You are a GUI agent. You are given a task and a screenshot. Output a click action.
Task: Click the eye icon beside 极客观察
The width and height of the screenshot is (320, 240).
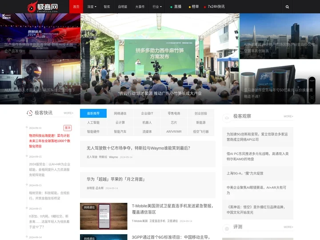[x=227, y=118]
